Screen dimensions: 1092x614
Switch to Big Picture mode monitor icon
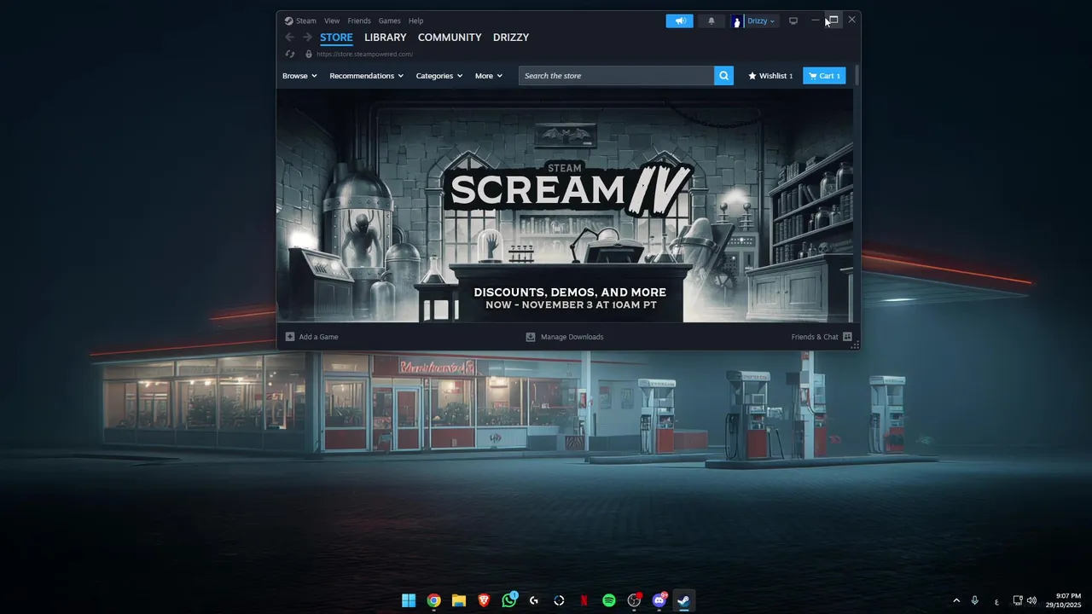(793, 20)
